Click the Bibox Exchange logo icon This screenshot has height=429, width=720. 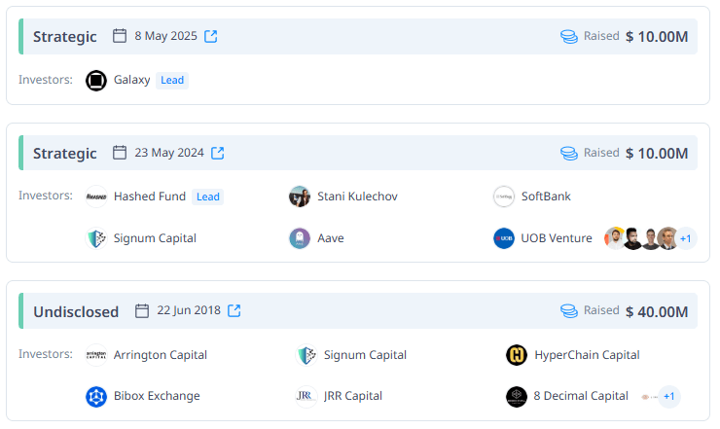coord(96,396)
